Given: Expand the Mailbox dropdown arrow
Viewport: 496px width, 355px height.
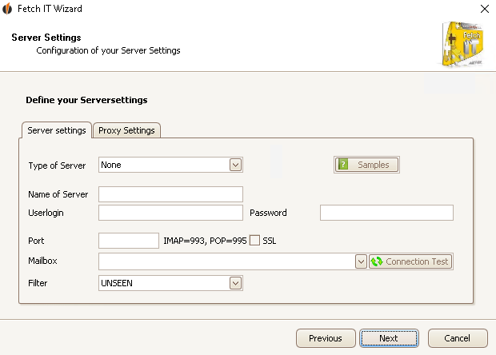Looking at the screenshot, I should (361, 261).
